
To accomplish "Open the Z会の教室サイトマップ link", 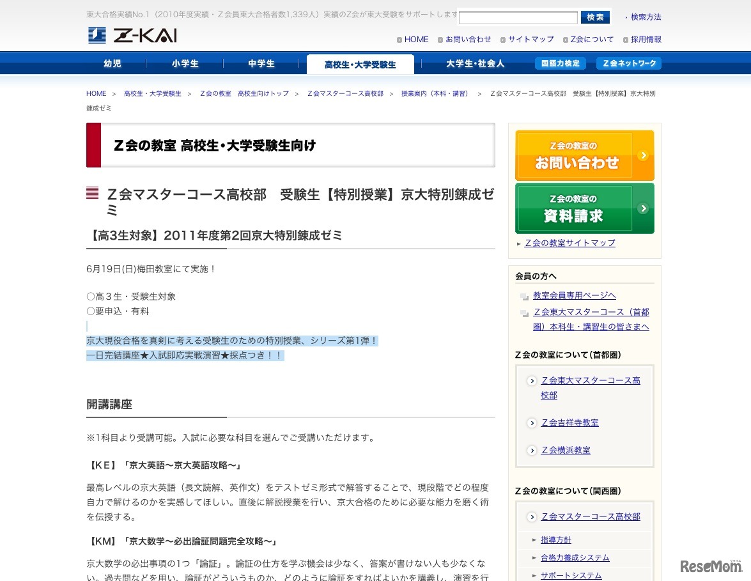I will coord(569,243).
